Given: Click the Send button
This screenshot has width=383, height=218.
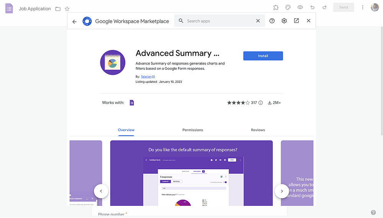Looking at the screenshot, I should coord(344,7).
